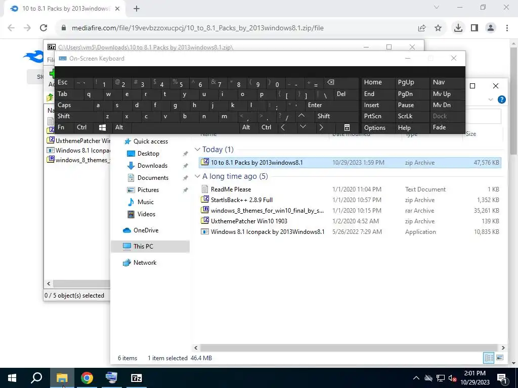Collapse the Today (1) group
The image size is (518, 388).
tap(197, 150)
